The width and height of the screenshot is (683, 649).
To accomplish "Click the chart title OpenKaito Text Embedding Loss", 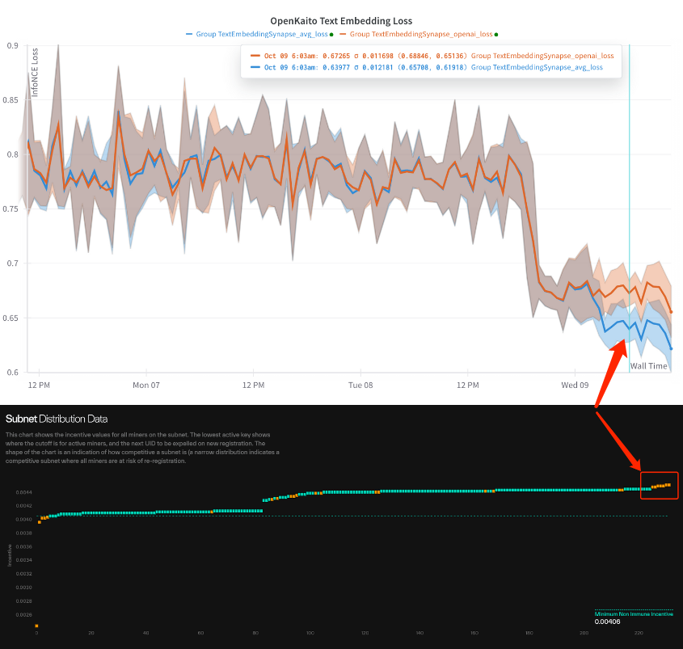I will point(341,20).
